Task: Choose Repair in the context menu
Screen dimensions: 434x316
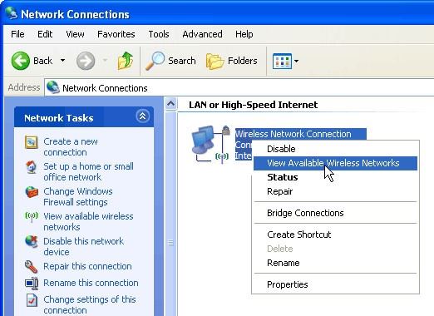Action: coord(335,191)
